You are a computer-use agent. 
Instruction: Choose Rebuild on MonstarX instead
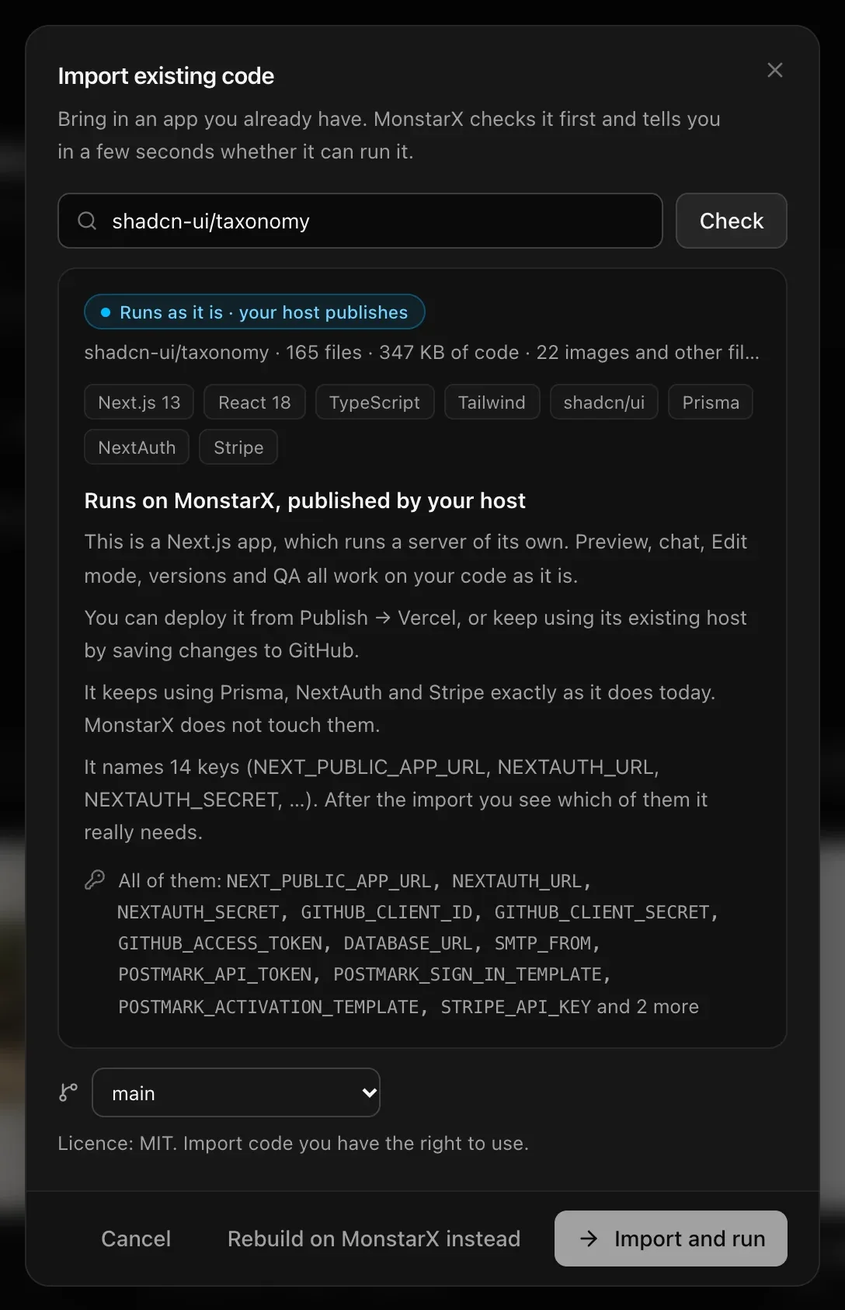click(374, 1239)
